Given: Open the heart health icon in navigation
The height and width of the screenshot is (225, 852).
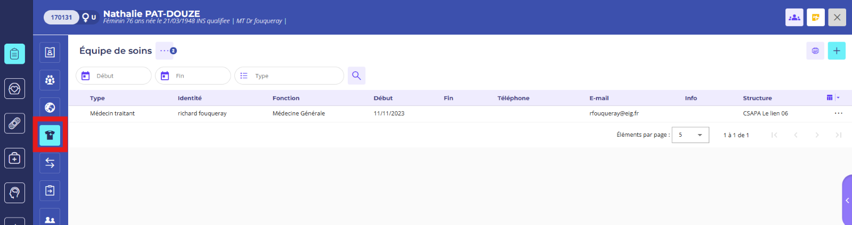Looking at the screenshot, I should (x=14, y=89).
